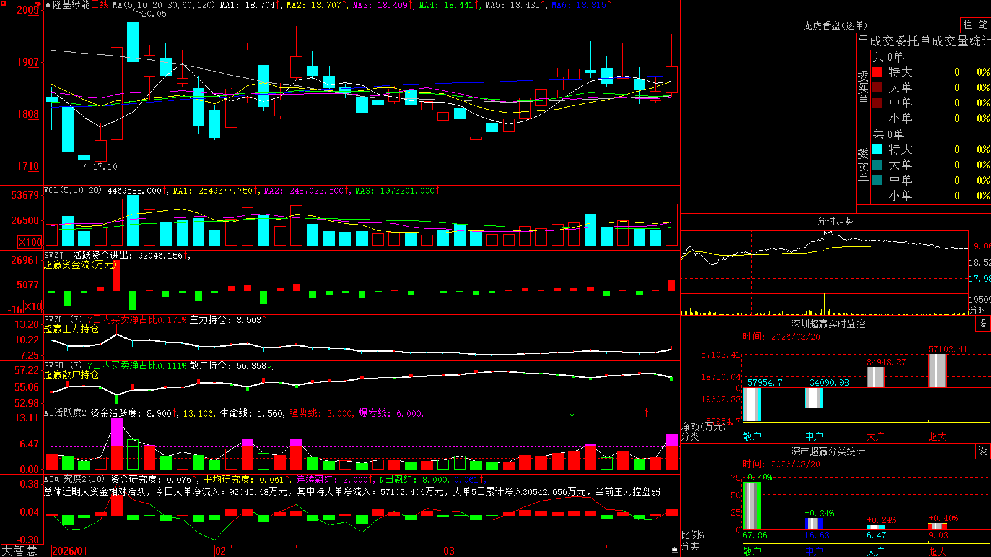Click the 日线 period label

pos(100,5)
